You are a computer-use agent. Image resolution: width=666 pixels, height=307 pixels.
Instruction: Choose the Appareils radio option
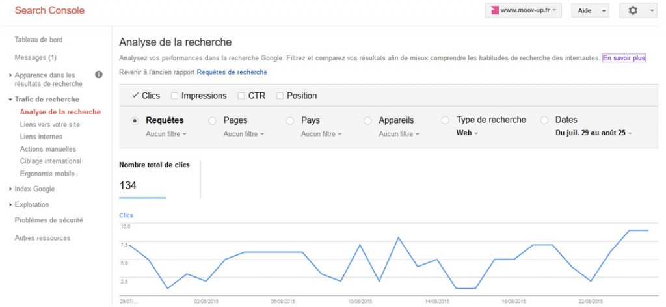tap(368, 120)
